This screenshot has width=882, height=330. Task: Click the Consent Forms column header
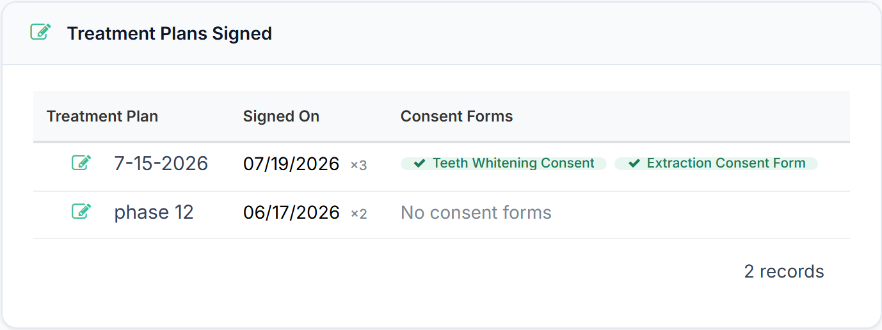457,116
